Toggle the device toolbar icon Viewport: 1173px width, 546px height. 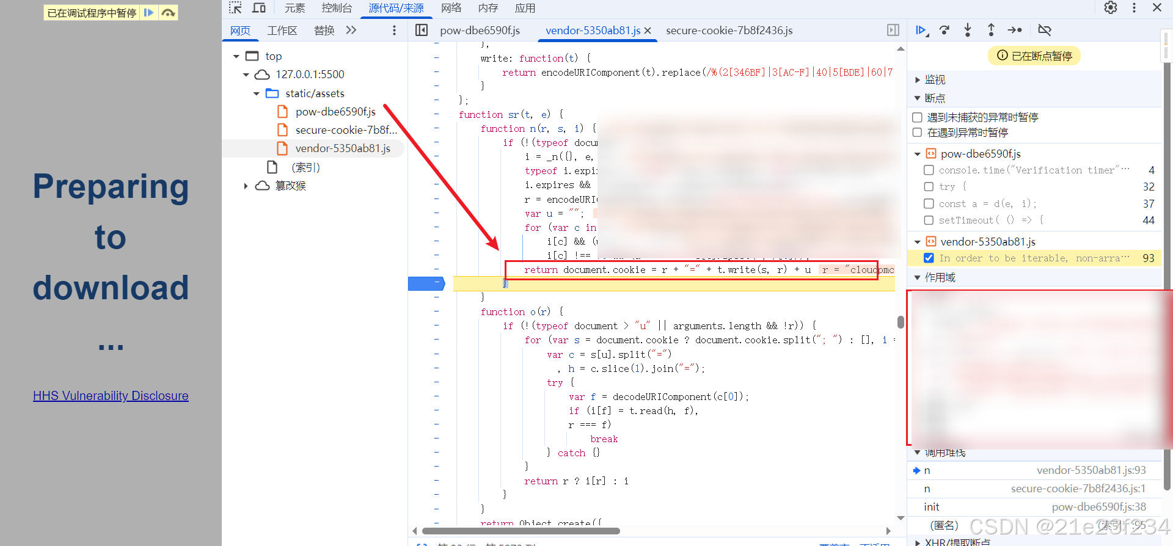259,8
